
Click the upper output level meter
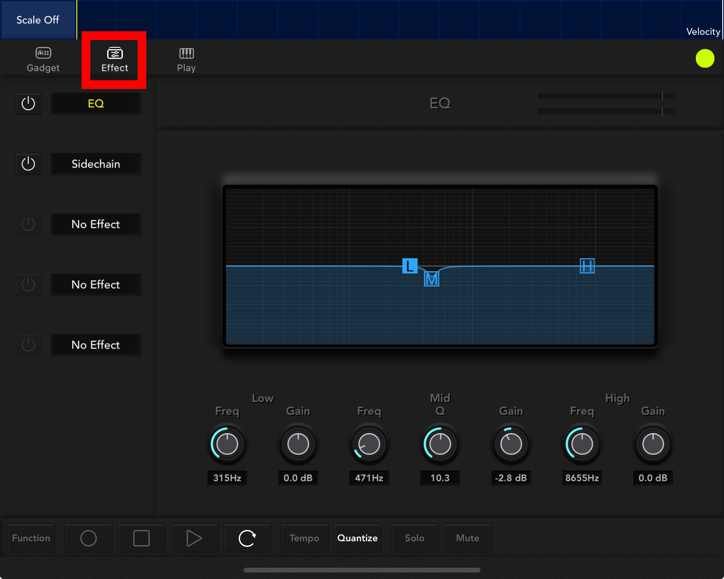(606, 96)
